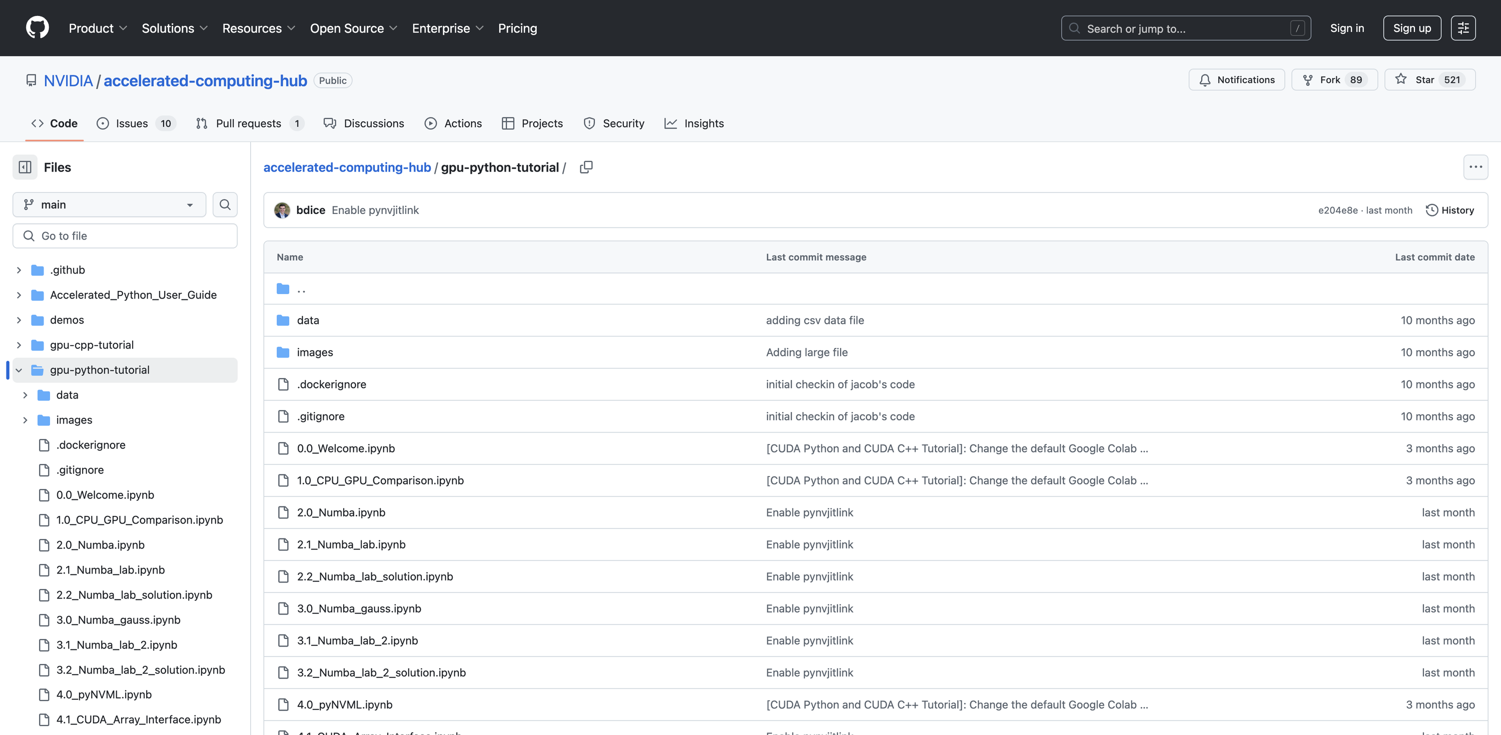The image size is (1501, 735).
Task: Expand the images subfolder chevron in sidebar
Action: pos(25,420)
